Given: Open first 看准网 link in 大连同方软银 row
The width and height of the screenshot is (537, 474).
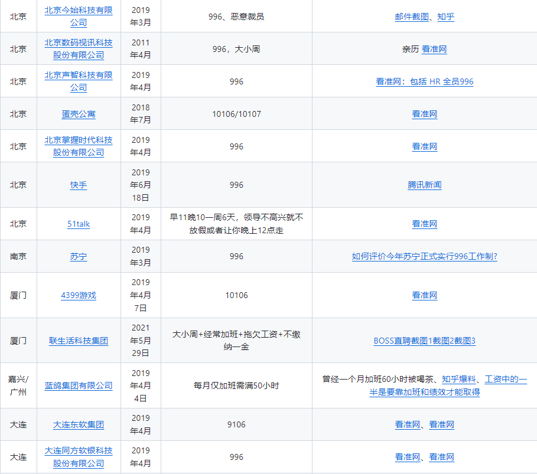Looking at the screenshot, I should (x=408, y=457).
